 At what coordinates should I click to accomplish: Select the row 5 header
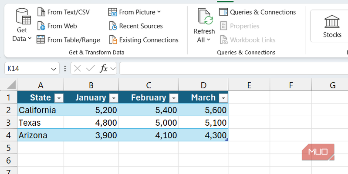click(8, 148)
